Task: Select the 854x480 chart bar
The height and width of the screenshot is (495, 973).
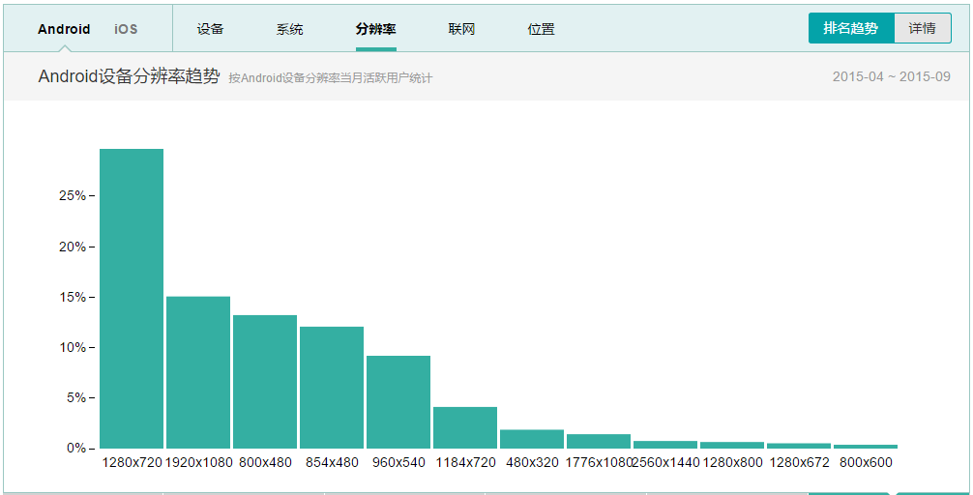Action: point(332,387)
